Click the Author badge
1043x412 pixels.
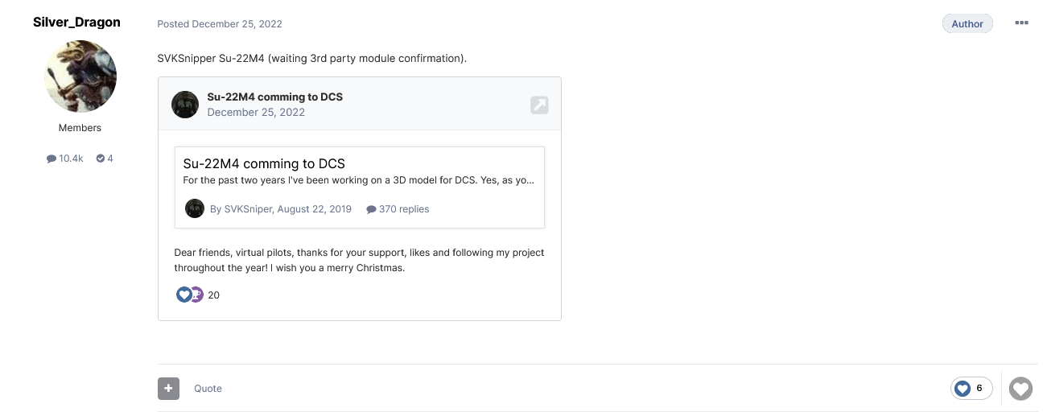pyautogui.click(x=967, y=24)
